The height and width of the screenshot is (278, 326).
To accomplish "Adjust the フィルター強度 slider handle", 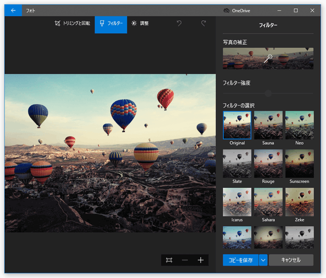I will tap(268, 93).
